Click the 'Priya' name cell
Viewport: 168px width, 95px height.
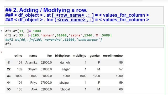pos(34,83)
